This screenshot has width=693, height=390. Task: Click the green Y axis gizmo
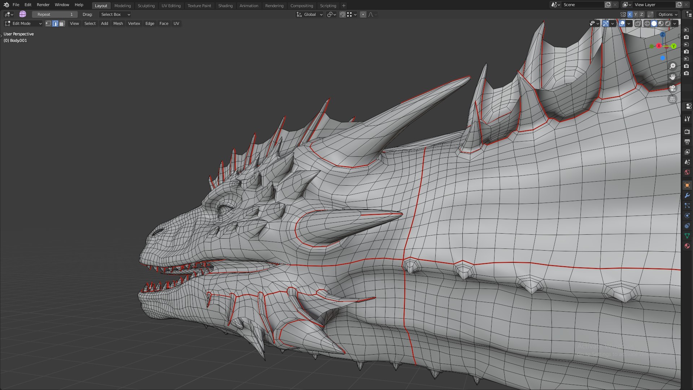674,46
